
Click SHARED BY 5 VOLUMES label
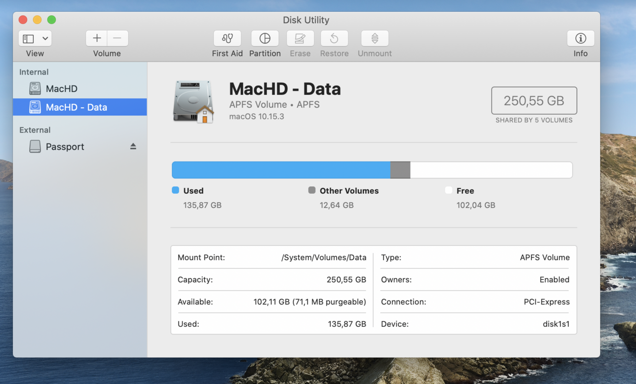pyautogui.click(x=534, y=120)
